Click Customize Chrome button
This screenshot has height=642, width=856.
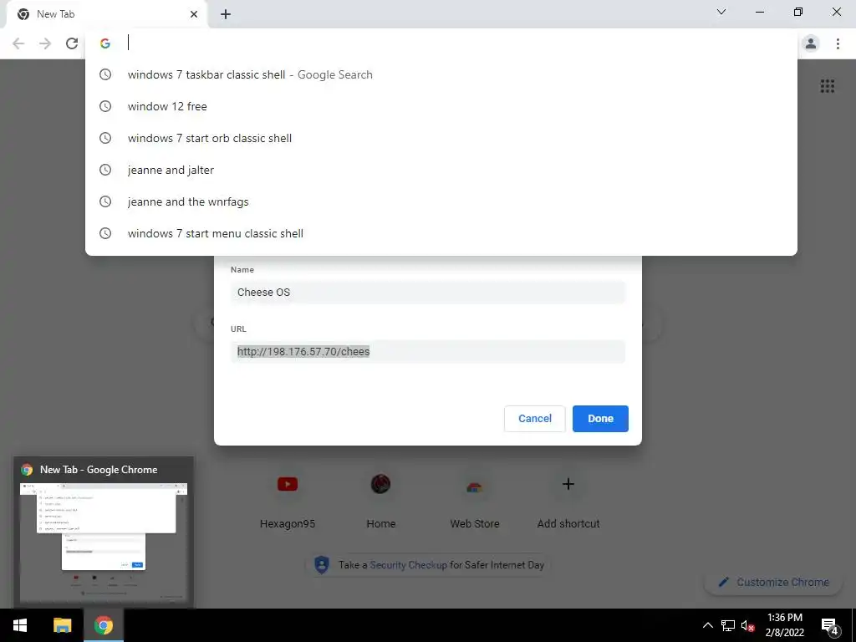click(774, 582)
